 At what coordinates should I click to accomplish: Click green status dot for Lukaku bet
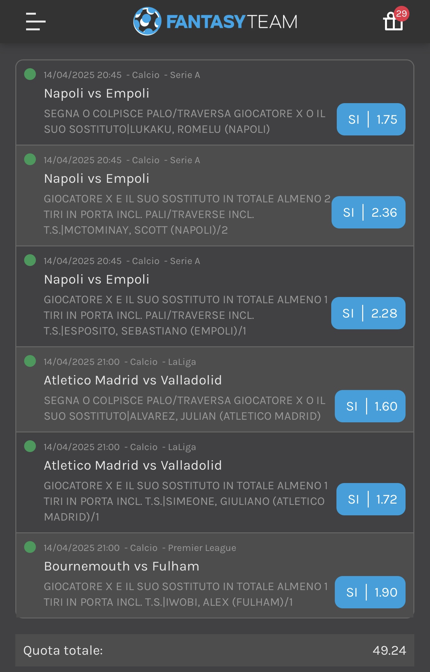(30, 74)
